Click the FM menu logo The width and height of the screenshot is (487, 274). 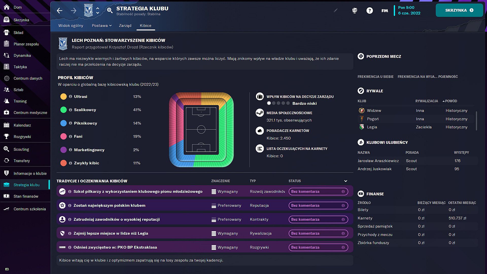click(x=385, y=10)
